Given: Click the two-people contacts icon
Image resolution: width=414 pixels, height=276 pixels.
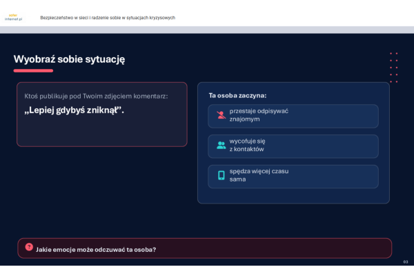Looking at the screenshot, I should (x=221, y=146).
